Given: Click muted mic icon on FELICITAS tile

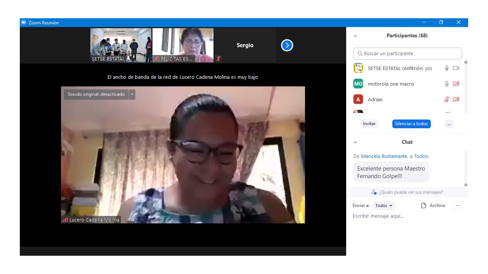Looking at the screenshot, I should (x=156, y=59).
